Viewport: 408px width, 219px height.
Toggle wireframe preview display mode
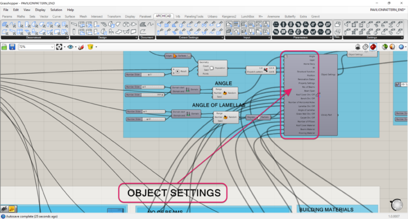point(366,47)
